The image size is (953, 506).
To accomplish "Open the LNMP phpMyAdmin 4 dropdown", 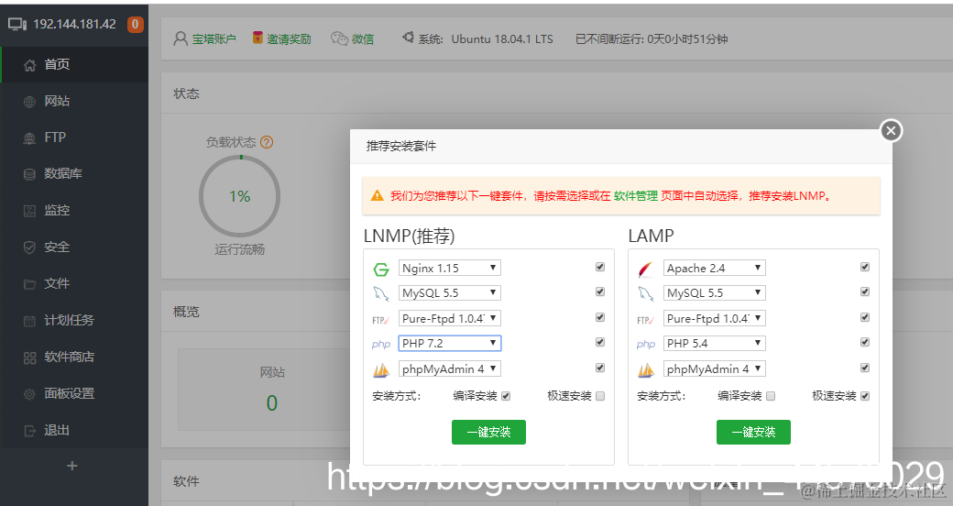I will [x=450, y=369].
